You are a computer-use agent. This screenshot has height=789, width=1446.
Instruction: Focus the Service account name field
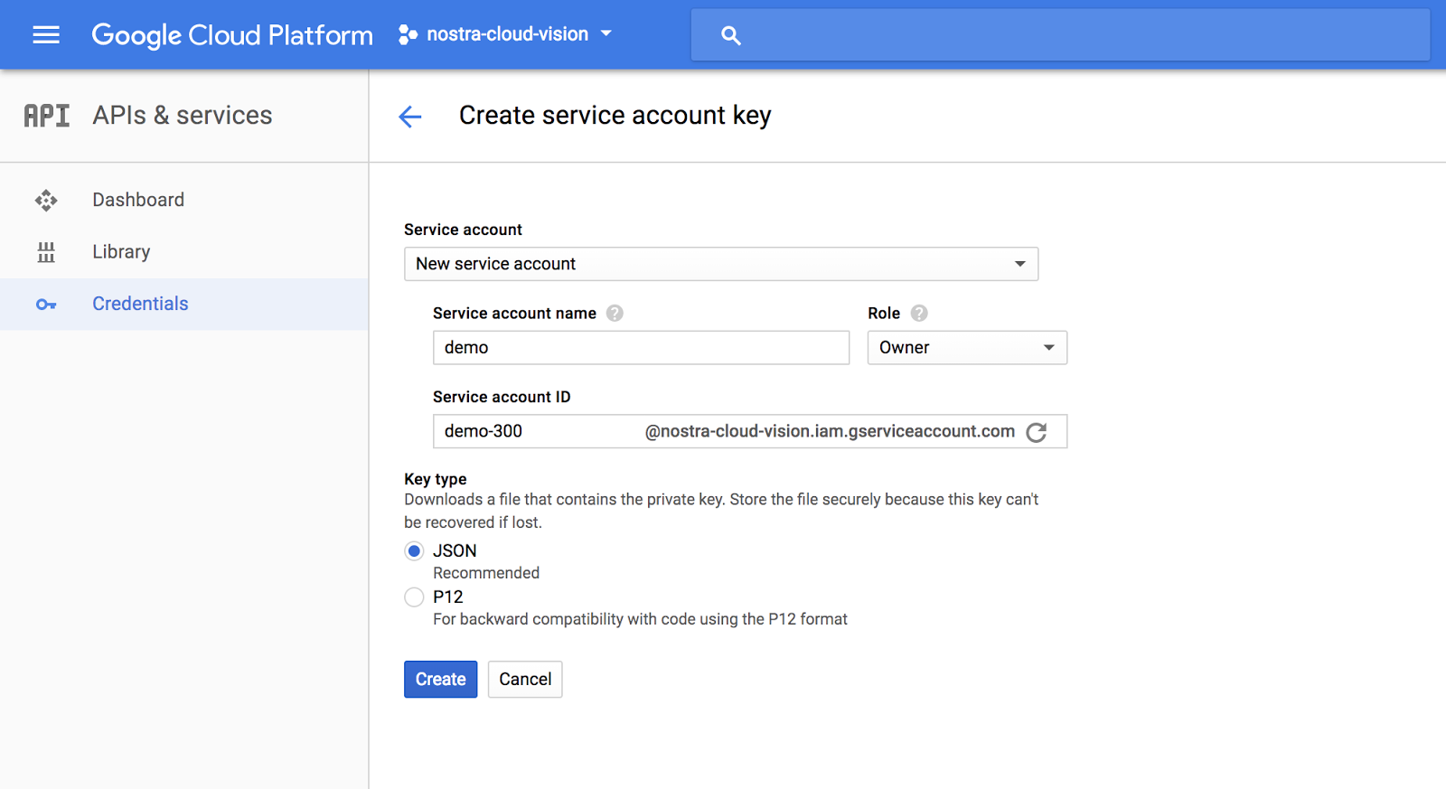641,348
